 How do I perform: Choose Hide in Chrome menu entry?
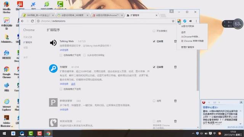[192, 41]
